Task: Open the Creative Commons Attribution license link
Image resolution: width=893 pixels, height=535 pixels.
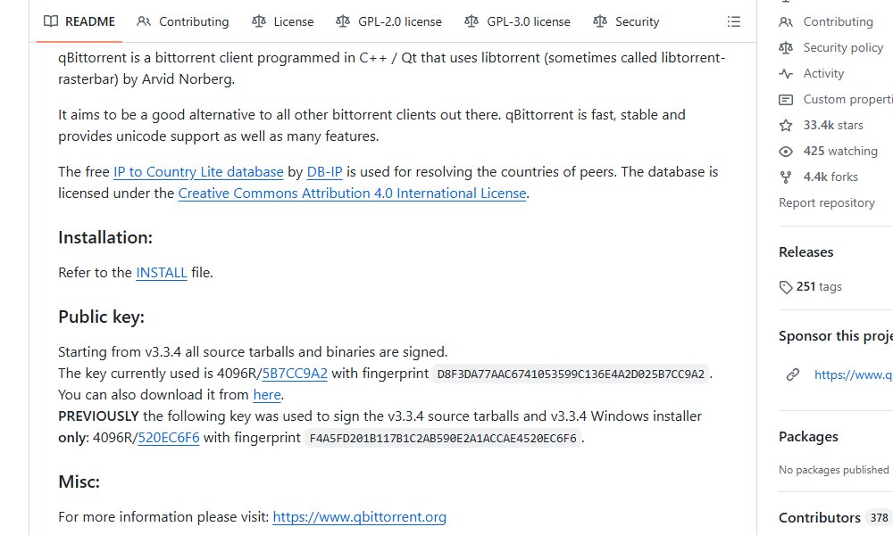Action: coord(352,193)
